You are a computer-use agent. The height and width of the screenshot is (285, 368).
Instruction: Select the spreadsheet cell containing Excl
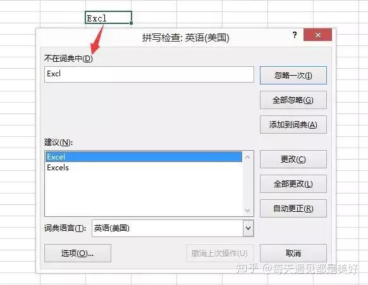108,18
